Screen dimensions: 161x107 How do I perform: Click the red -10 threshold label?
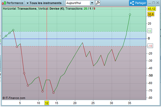(x=150, y=46)
